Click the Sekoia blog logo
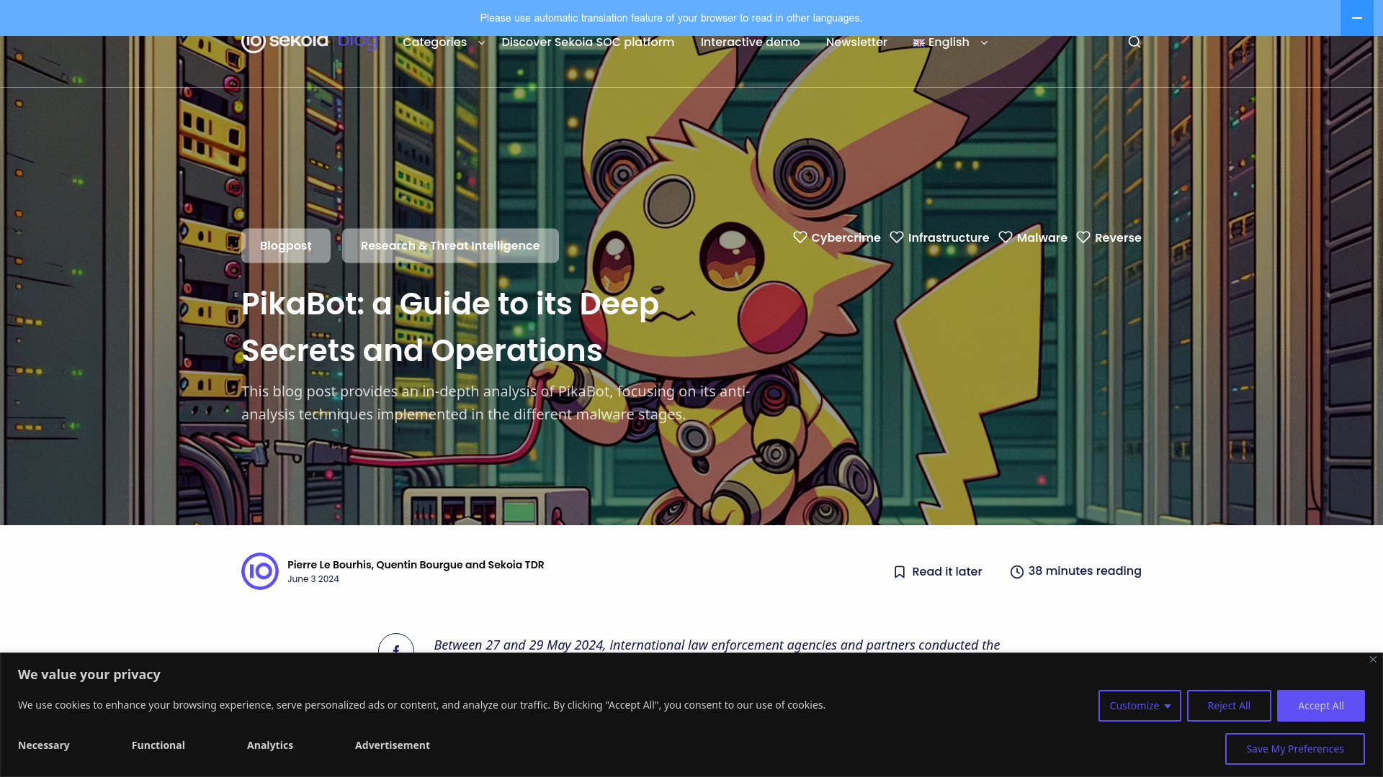 point(309,42)
